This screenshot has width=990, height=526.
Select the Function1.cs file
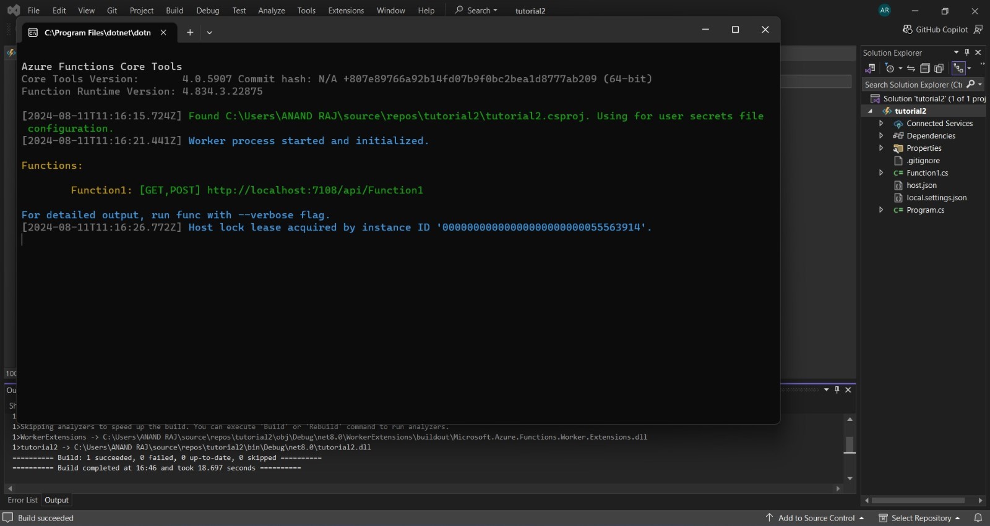tap(927, 173)
